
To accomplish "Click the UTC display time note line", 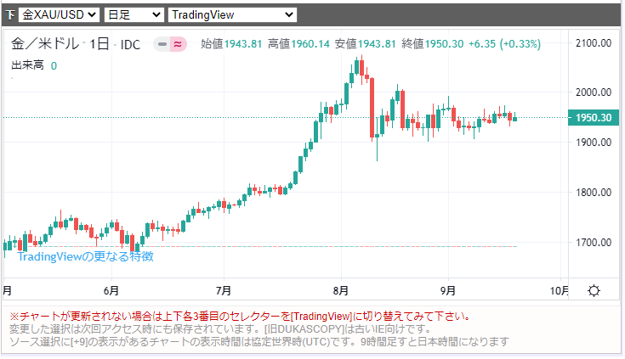I will click(x=259, y=342).
